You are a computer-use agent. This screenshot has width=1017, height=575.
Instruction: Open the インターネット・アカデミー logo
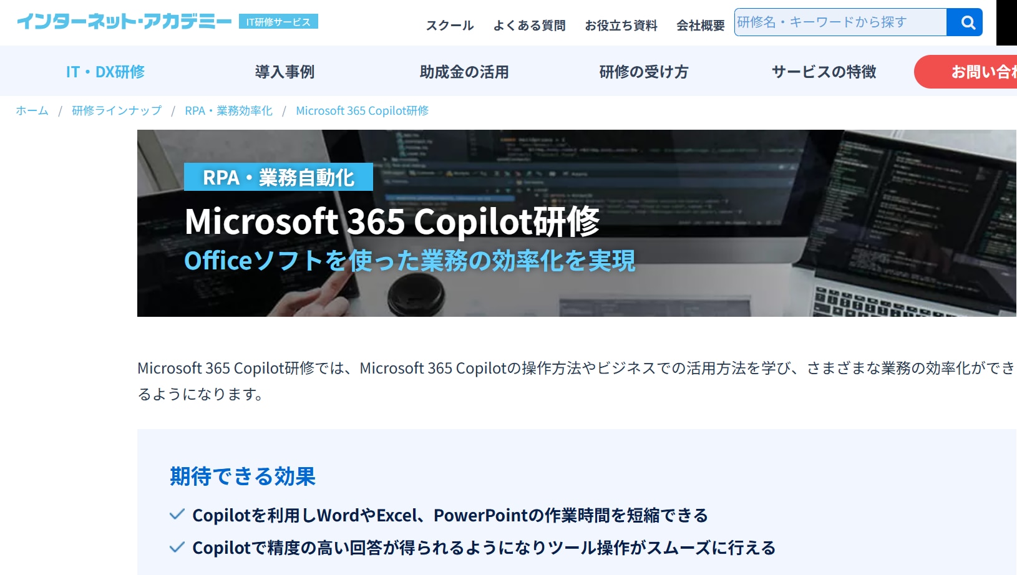tap(124, 22)
